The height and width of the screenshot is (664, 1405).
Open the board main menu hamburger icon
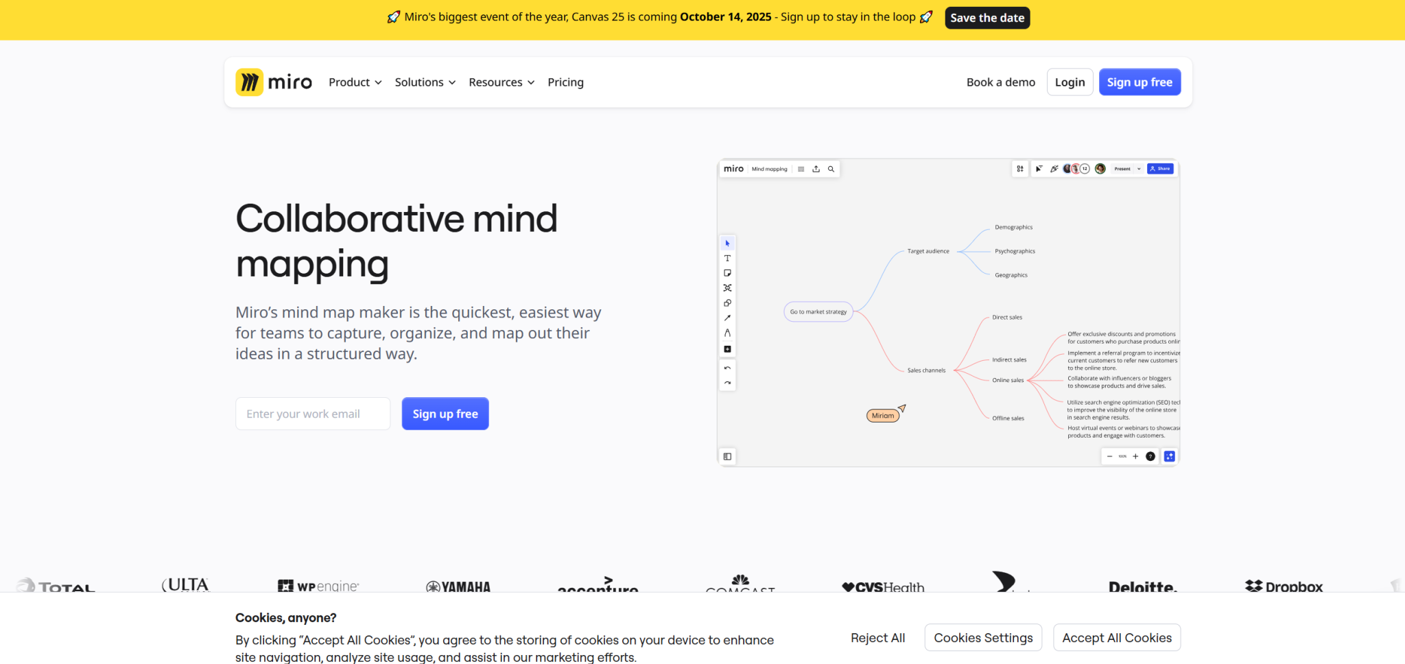tap(801, 169)
